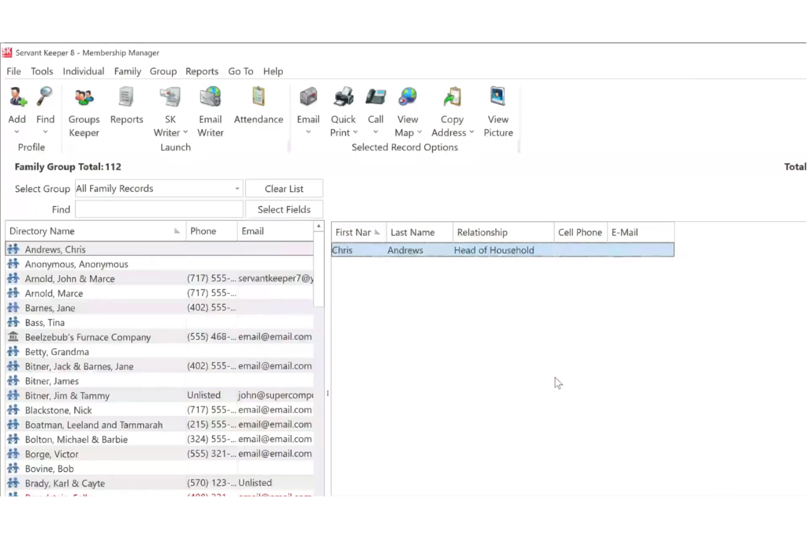Click the Cell Phone column header

click(580, 232)
